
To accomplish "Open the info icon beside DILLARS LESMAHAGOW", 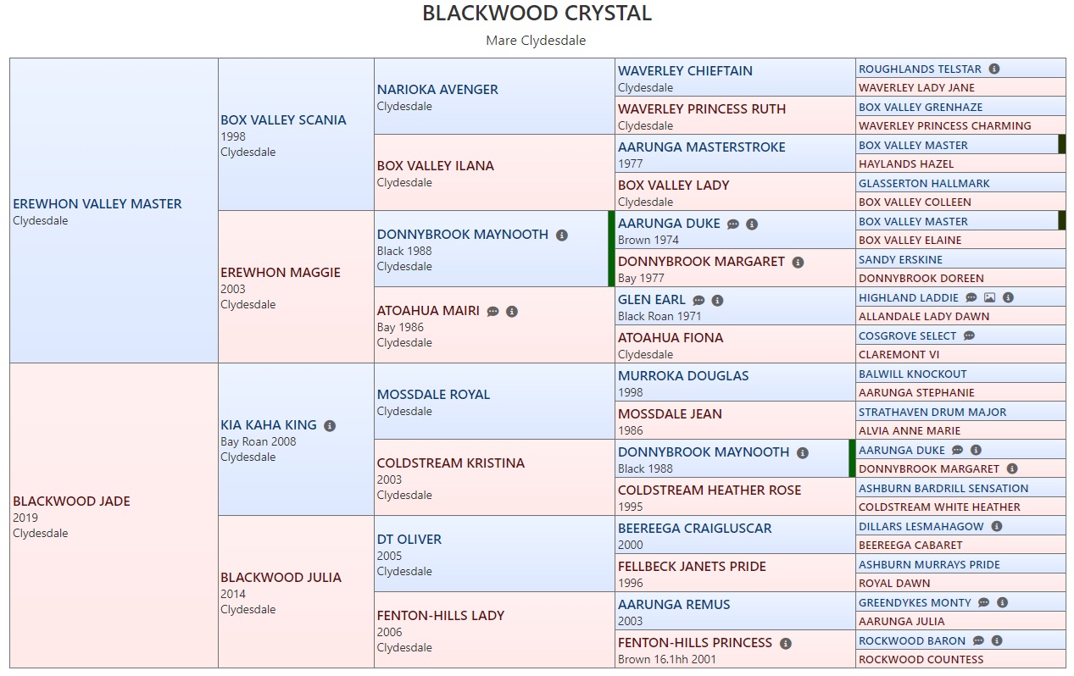I will [997, 527].
